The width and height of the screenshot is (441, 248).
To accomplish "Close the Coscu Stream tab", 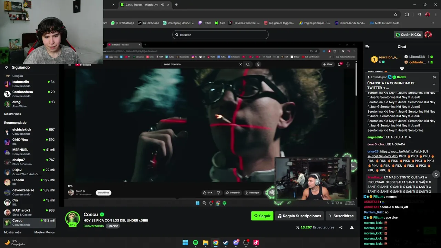I will point(168,5).
